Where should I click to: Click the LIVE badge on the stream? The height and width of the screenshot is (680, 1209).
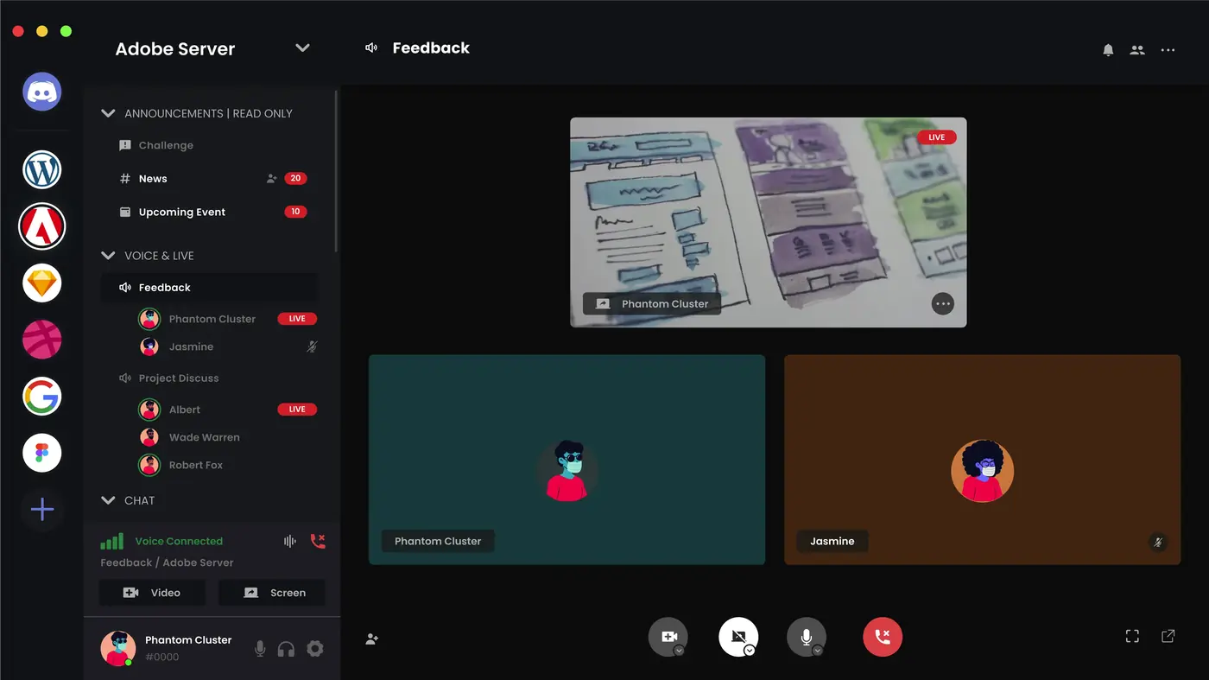pyautogui.click(x=937, y=137)
